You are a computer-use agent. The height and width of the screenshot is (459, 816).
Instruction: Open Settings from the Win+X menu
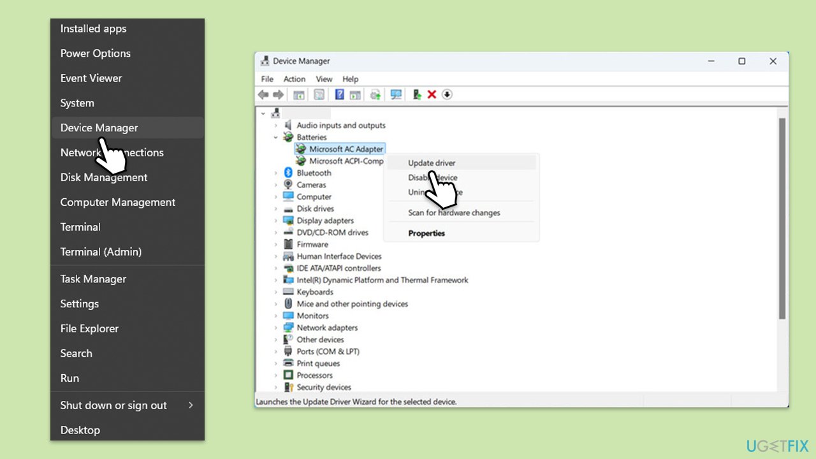pyautogui.click(x=127, y=304)
